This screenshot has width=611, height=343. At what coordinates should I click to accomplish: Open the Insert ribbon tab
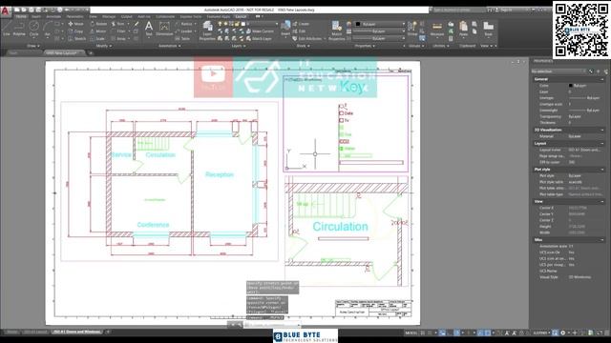(x=36, y=17)
